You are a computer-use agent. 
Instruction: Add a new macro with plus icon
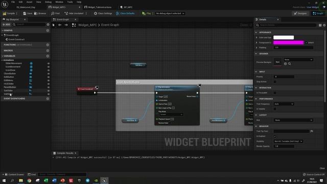pyautogui.click(x=48, y=51)
